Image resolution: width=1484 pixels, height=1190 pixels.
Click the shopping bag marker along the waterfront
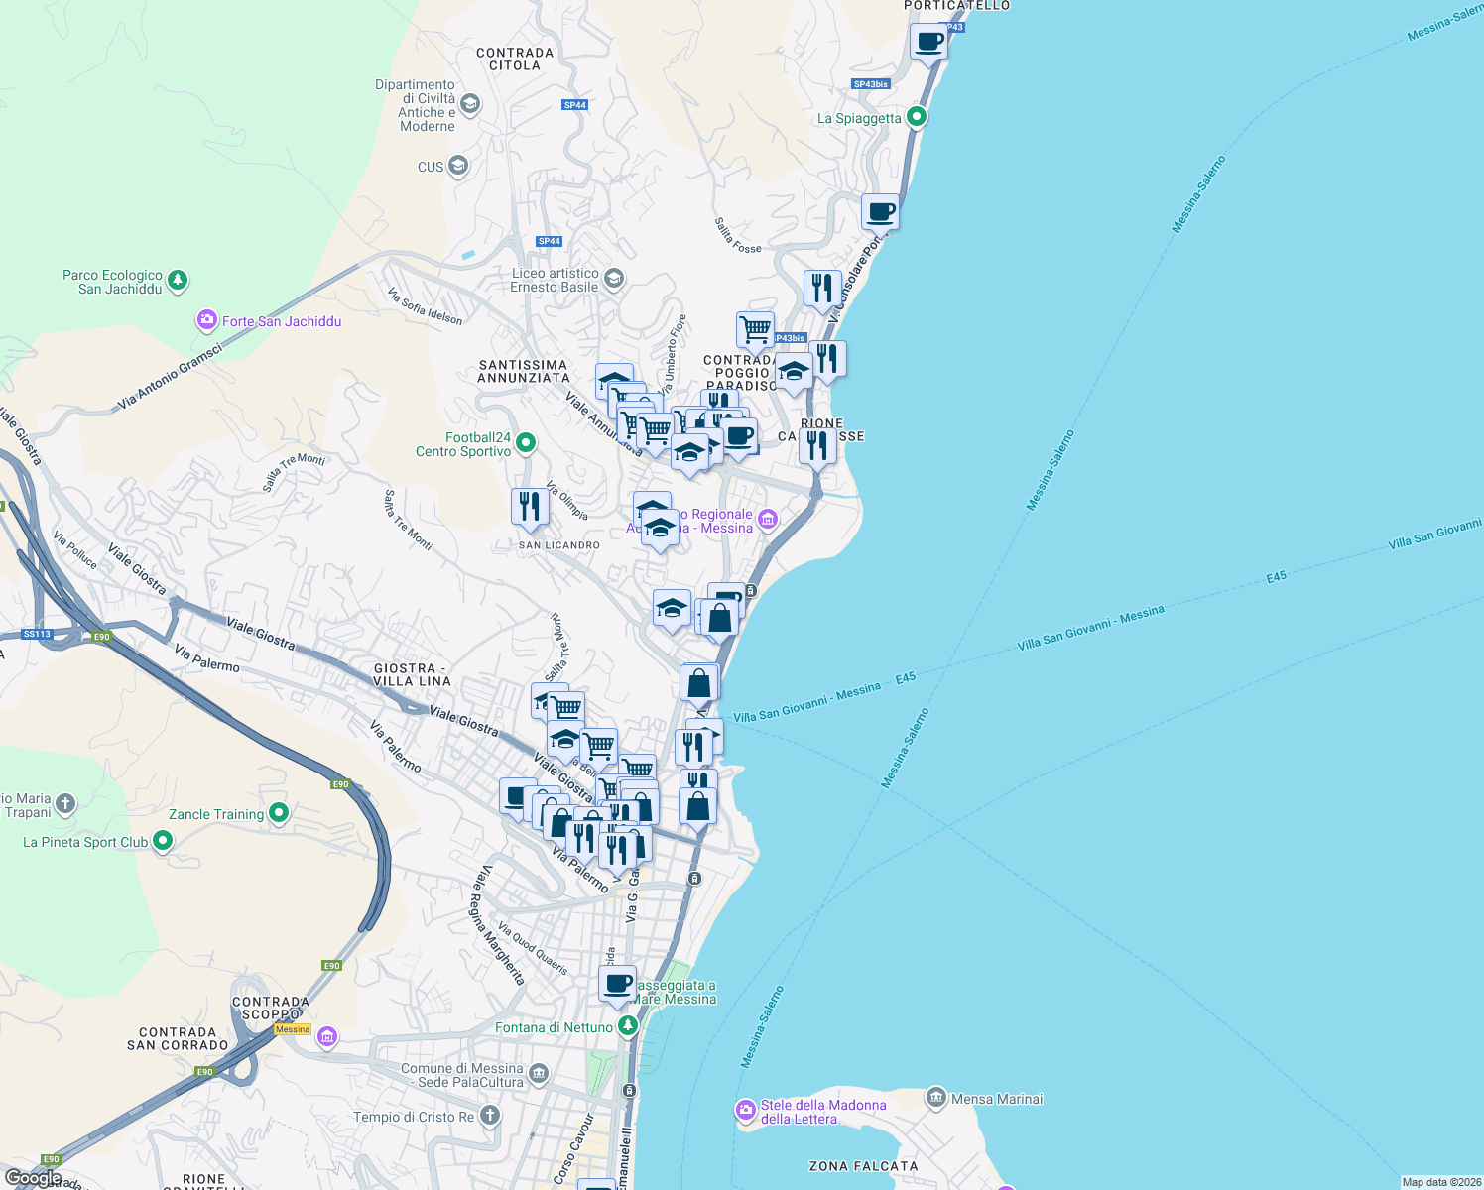[697, 681]
